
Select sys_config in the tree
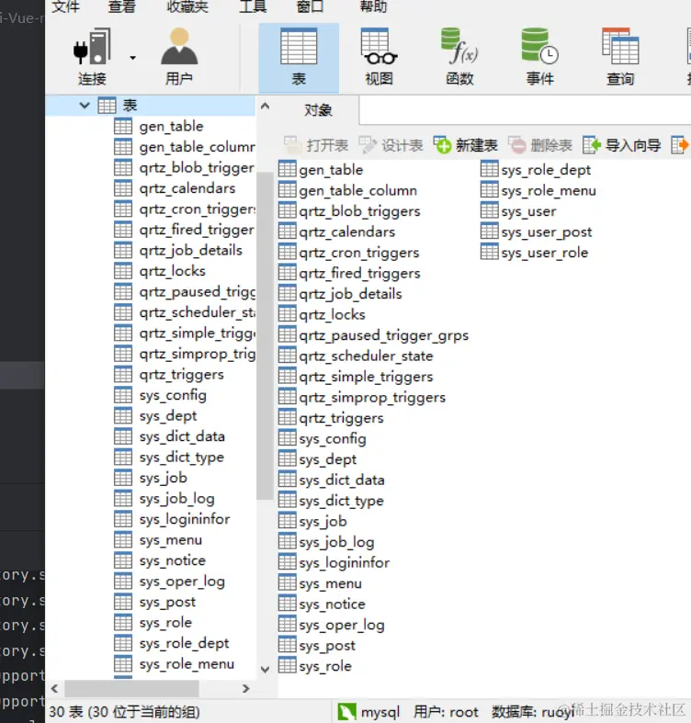[x=173, y=395]
